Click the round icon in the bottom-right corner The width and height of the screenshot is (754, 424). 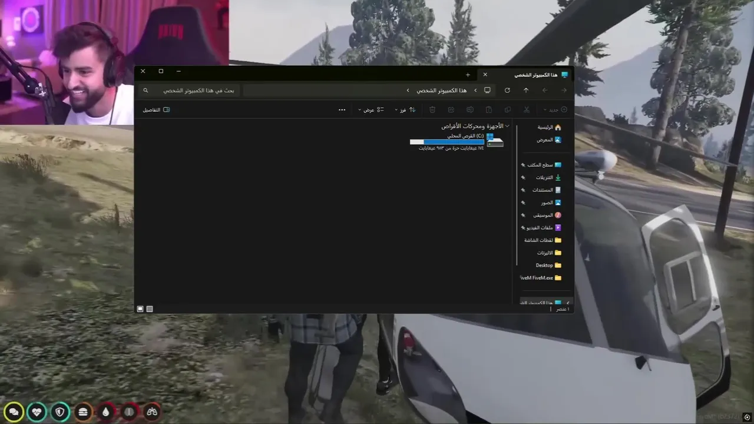tap(747, 417)
